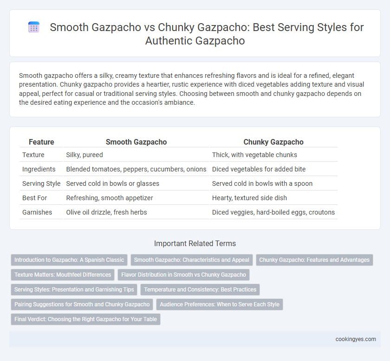Click the 'Feature' column header
Viewport: 390px width, 361px height.
click(x=41, y=142)
